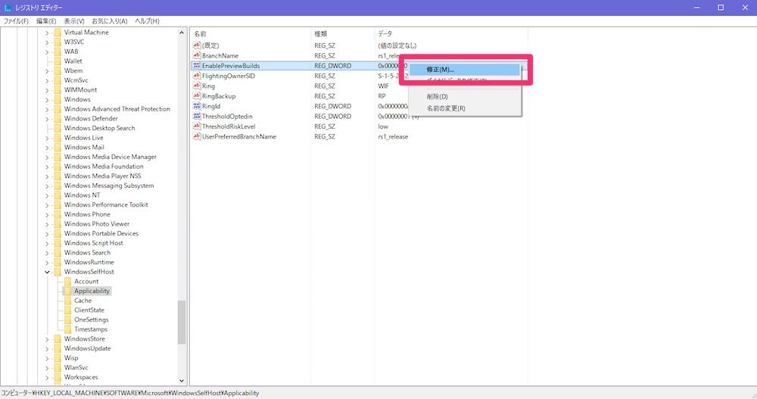The height and width of the screenshot is (399, 757).
Task: Click the UserPreferredBranchName string value icon
Action: 197,137
